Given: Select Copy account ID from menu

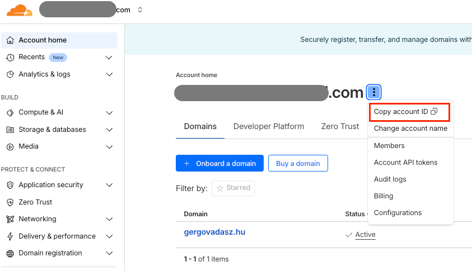Looking at the screenshot, I should (405, 112).
